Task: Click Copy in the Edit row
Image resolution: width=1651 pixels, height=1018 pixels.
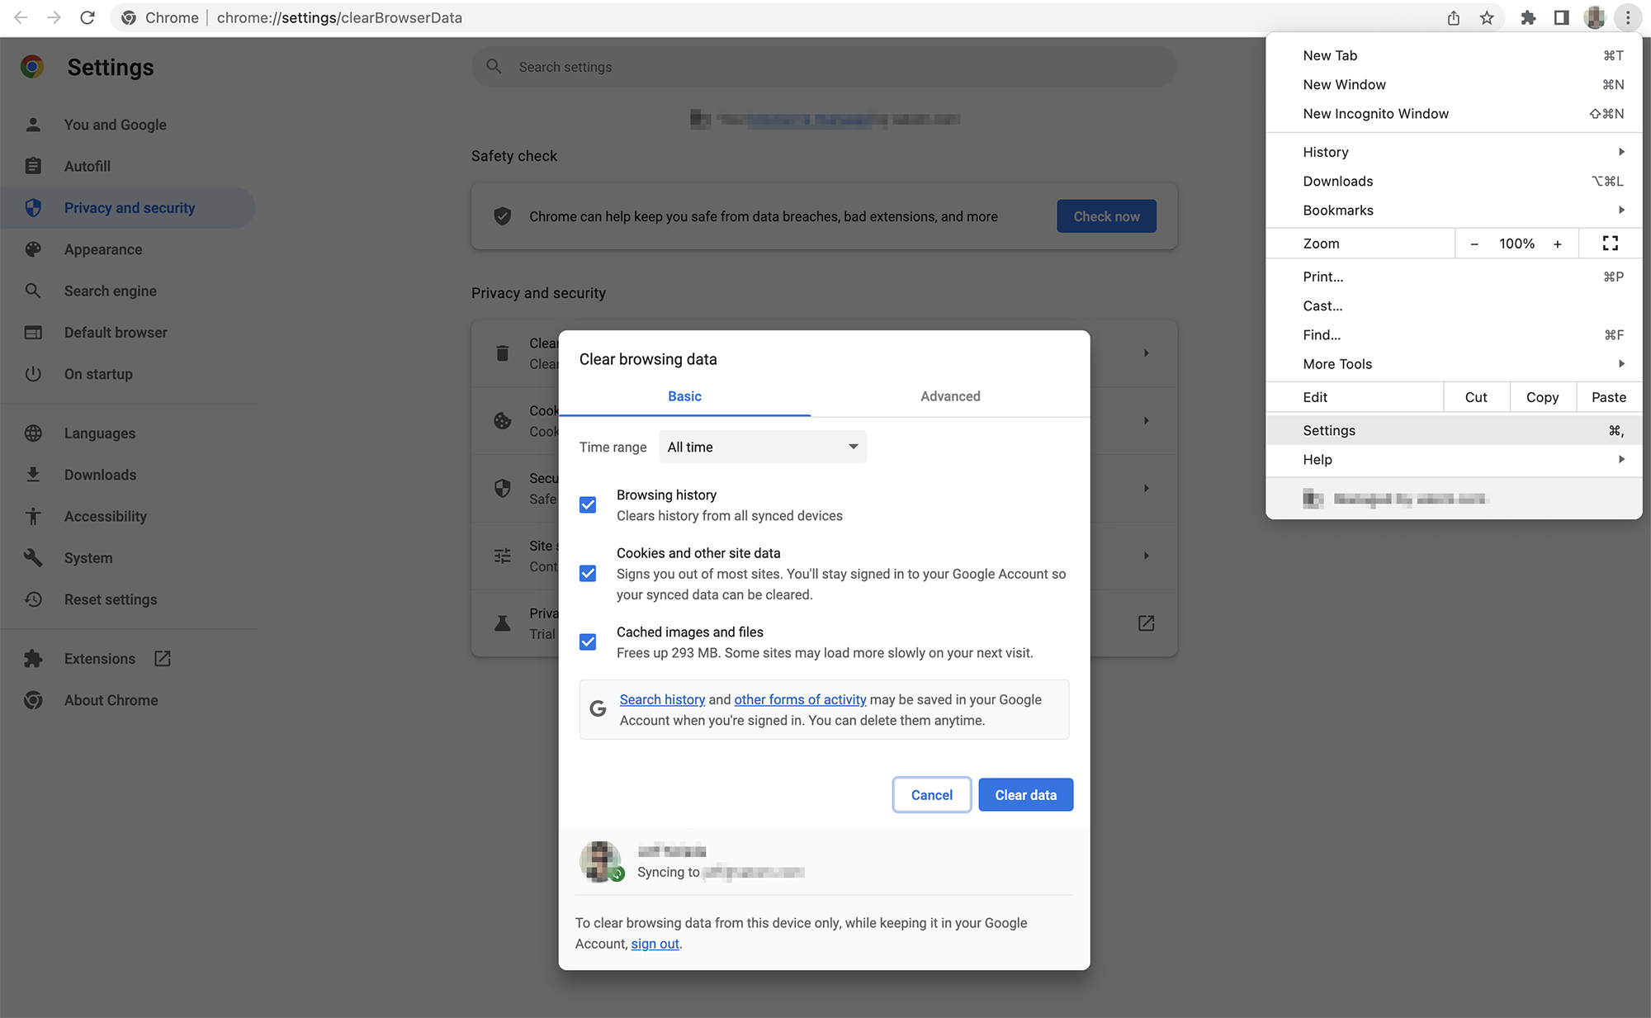Action: point(1542,397)
